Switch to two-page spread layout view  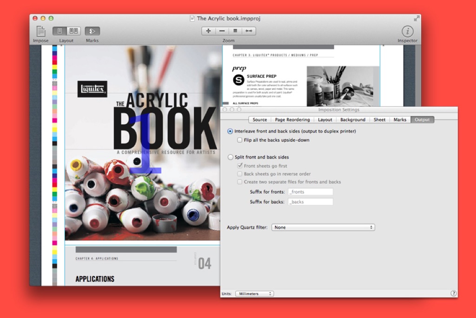[74, 31]
